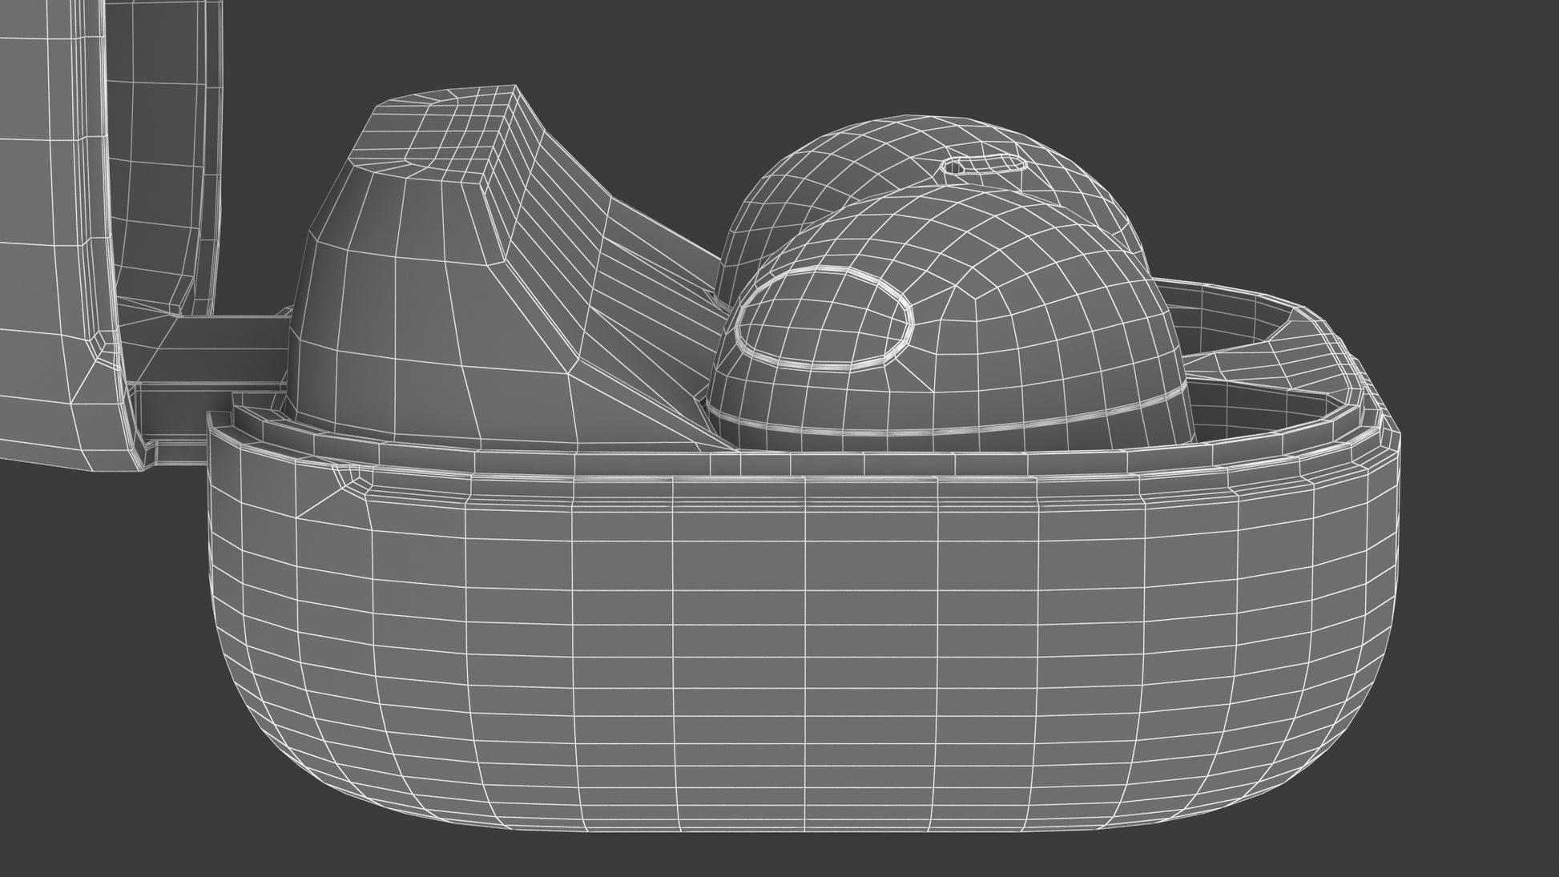Click the large oval touch panel on front earbud
The width and height of the screenshot is (1559, 877).
click(823, 318)
